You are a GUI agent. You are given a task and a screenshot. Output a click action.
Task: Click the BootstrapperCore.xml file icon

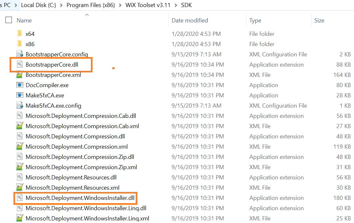tap(20, 75)
